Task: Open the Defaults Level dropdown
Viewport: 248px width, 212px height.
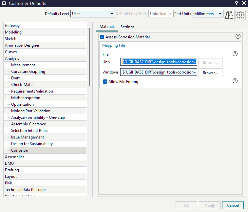Action: (x=92, y=14)
